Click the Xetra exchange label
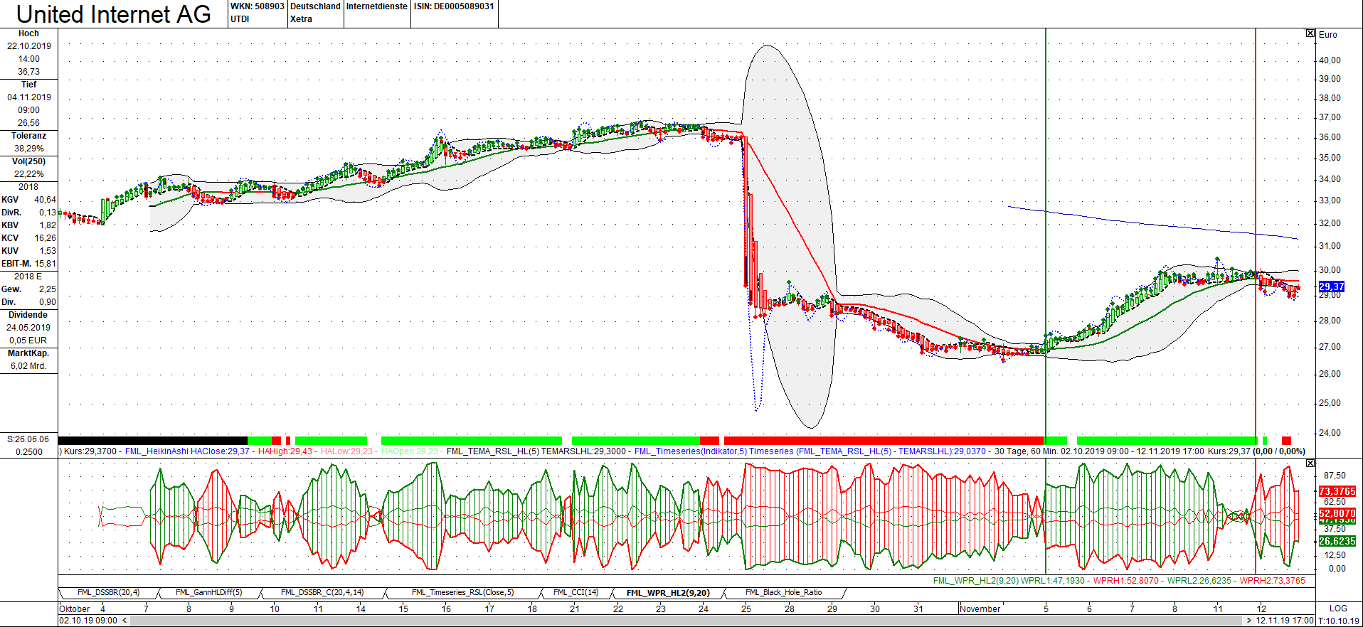 tap(301, 19)
